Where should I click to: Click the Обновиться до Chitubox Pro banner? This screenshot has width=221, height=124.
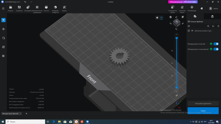point(183,2)
